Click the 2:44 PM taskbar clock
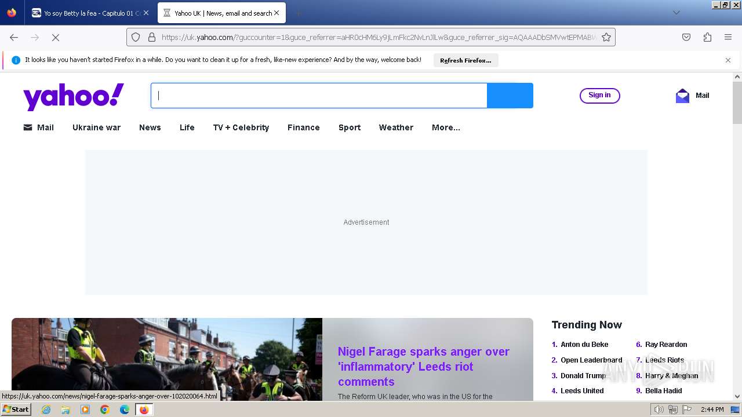 click(712, 409)
